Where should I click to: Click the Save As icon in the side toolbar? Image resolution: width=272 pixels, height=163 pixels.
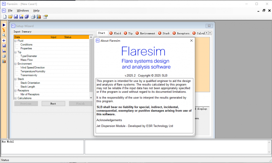click(4, 51)
